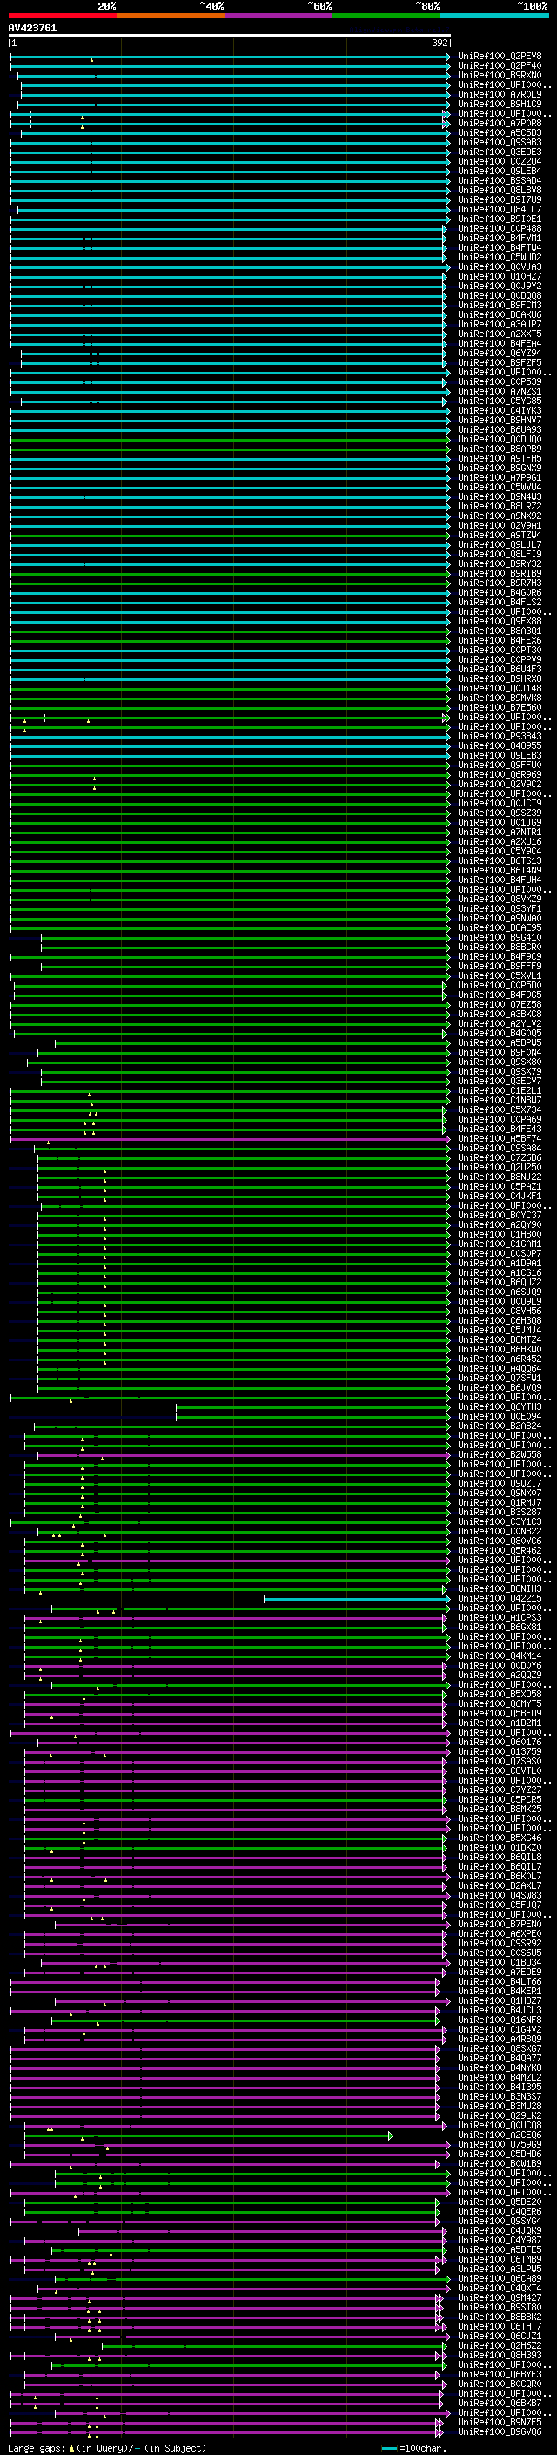The image size is (557, 2455).
Task: Click the UniRef100_Q7EZ58 label
Action: [x=500, y=1004]
